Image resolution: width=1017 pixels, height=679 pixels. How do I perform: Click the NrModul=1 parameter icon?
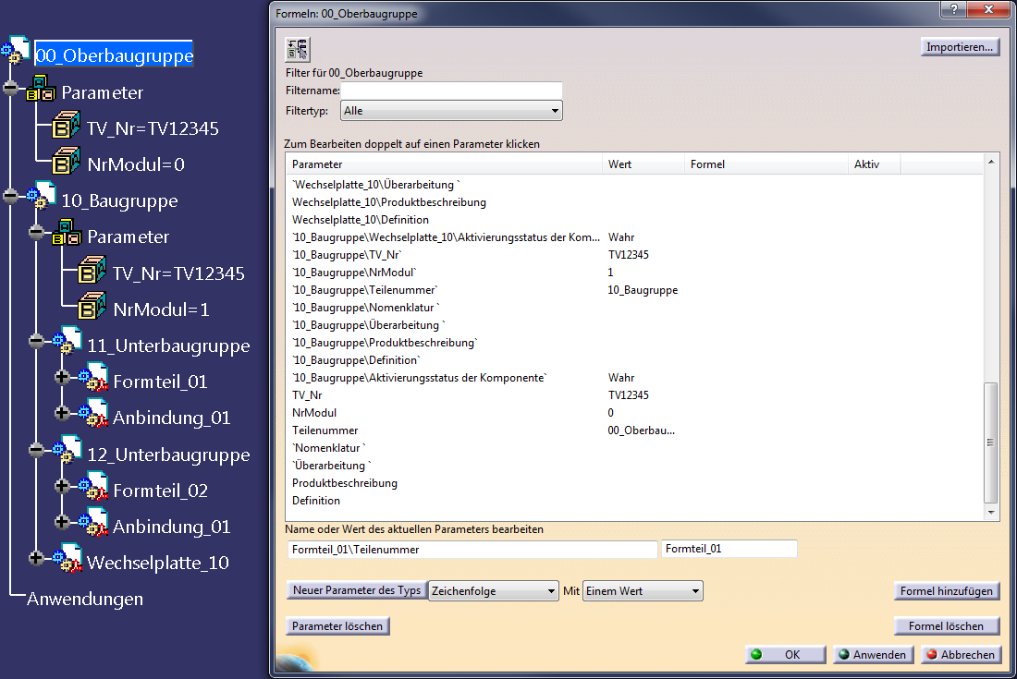pyautogui.click(x=92, y=307)
